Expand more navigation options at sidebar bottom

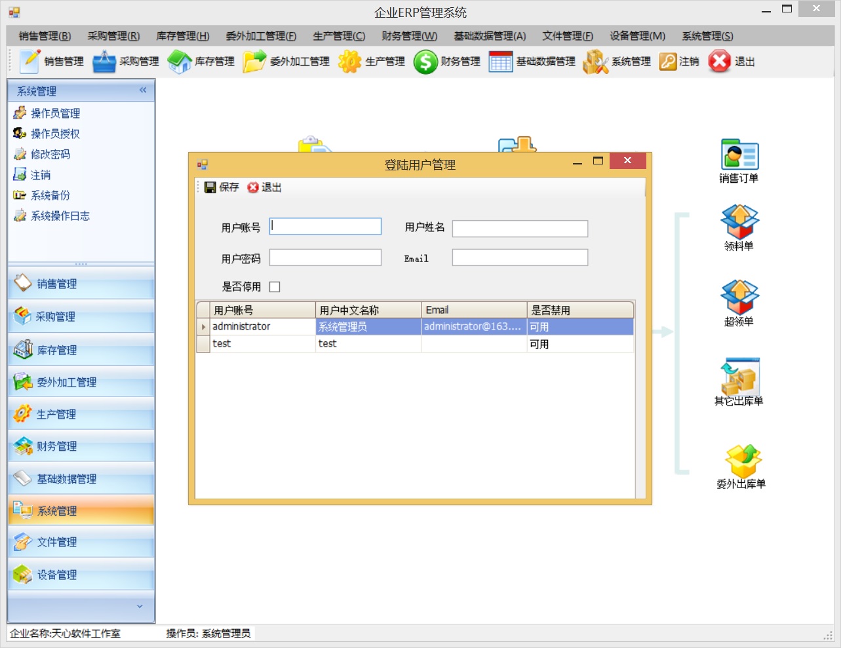(139, 606)
